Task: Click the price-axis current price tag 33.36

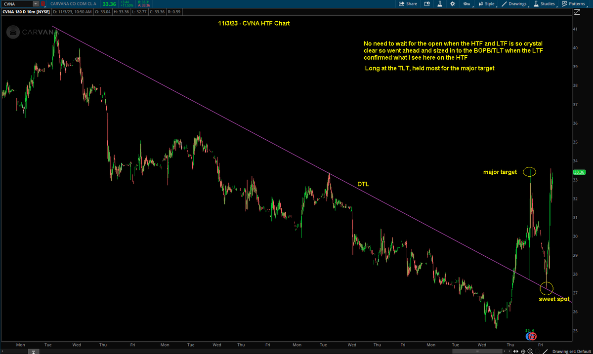Action: 579,172
